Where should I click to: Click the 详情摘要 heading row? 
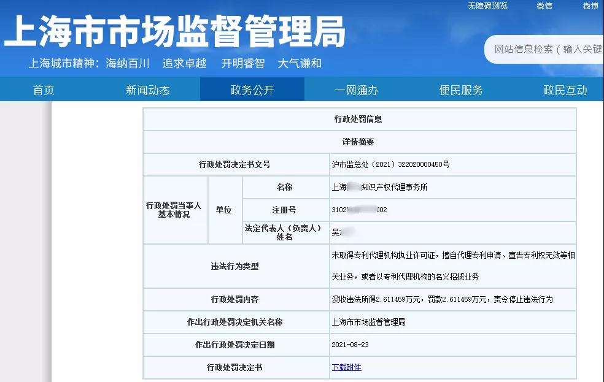point(358,142)
